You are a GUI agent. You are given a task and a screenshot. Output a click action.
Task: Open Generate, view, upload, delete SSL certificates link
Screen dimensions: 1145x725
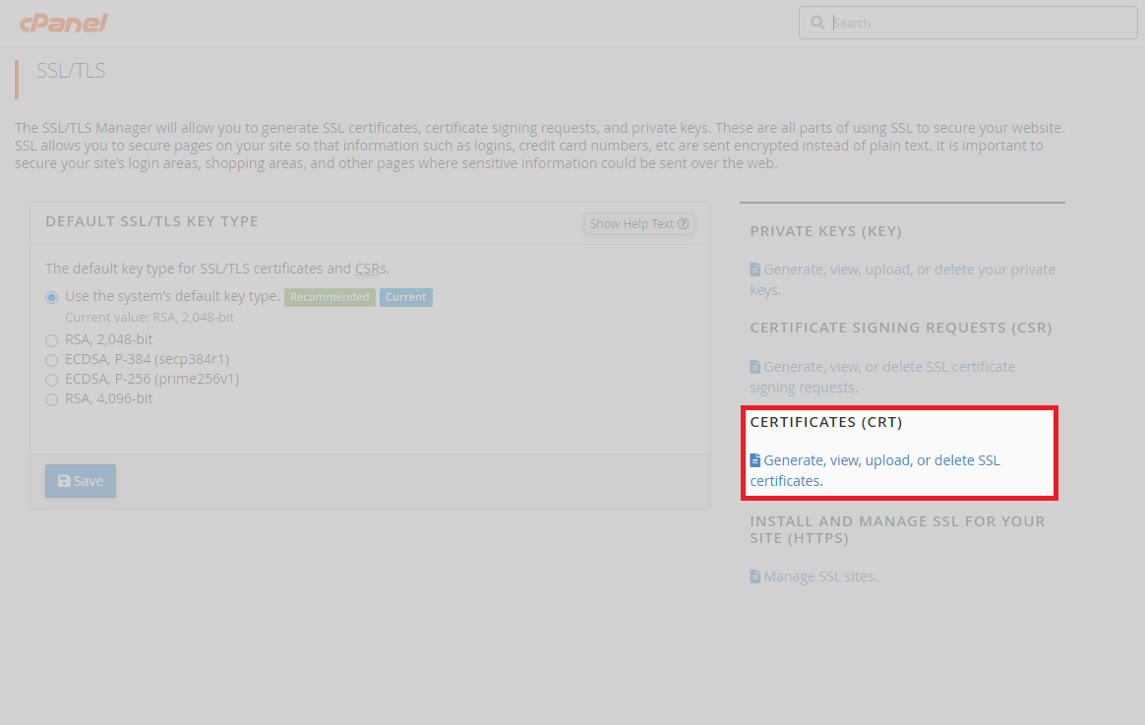click(874, 470)
